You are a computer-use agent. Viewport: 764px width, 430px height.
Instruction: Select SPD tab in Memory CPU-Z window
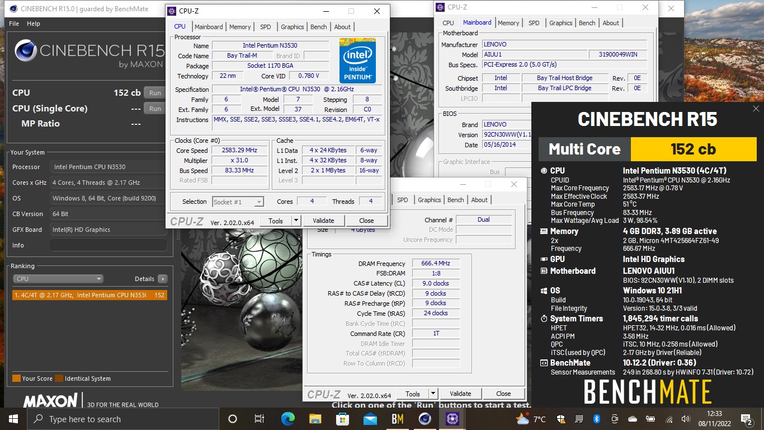[403, 200]
